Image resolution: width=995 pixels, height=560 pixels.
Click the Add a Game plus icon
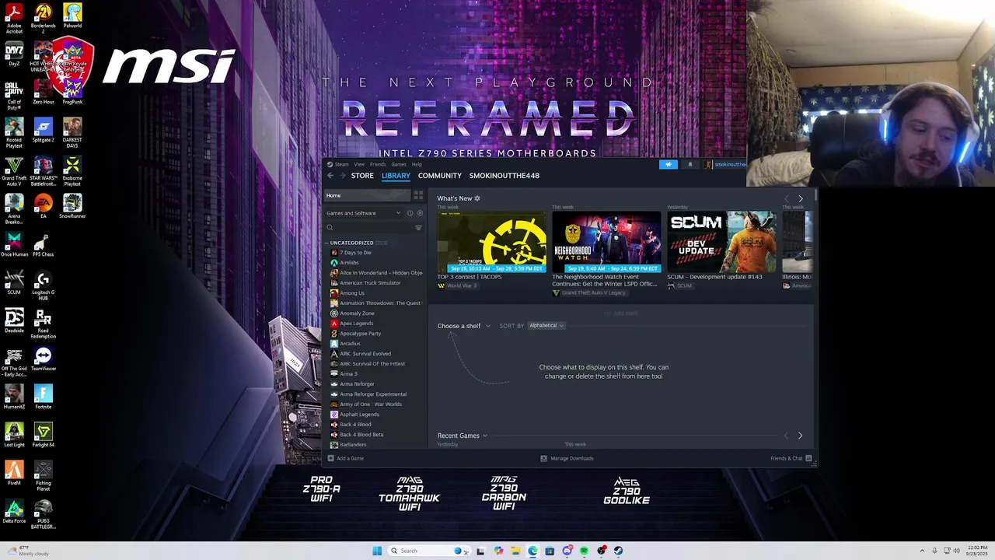(x=330, y=458)
